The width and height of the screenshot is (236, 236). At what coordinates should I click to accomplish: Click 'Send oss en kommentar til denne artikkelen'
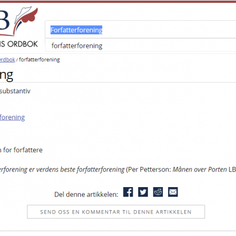116,212
